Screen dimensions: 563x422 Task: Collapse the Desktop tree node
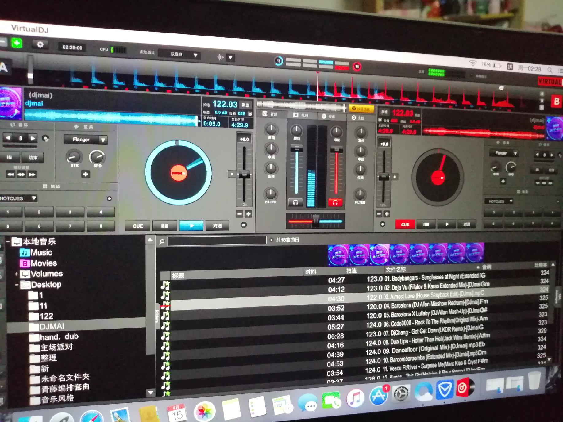click(x=16, y=285)
